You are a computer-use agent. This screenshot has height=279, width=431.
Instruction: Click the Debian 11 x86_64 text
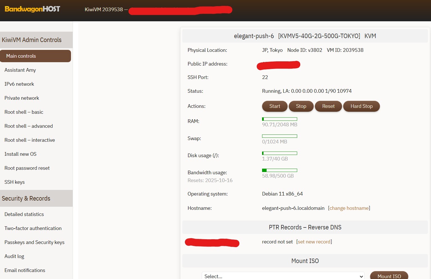(x=282, y=194)
